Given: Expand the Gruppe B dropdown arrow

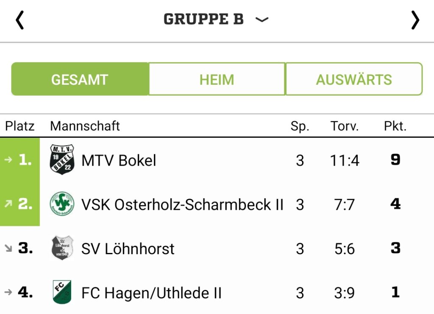Looking at the screenshot, I should point(262,19).
